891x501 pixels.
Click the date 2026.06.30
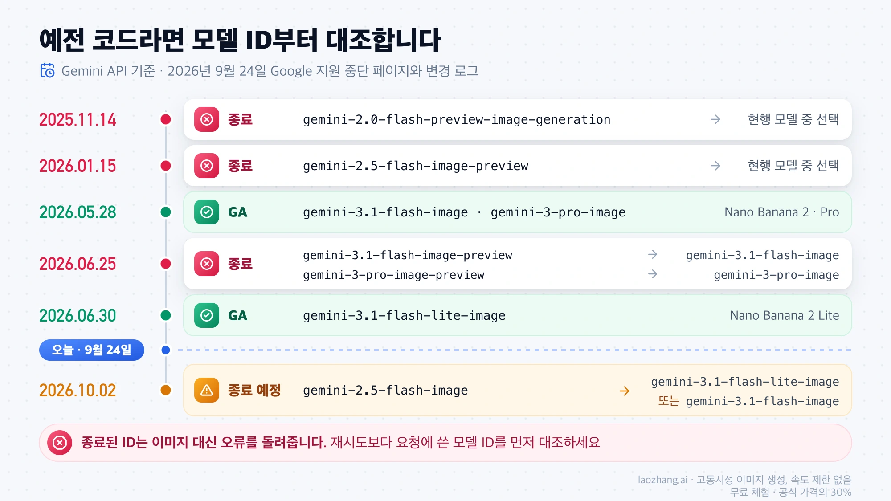(x=78, y=316)
